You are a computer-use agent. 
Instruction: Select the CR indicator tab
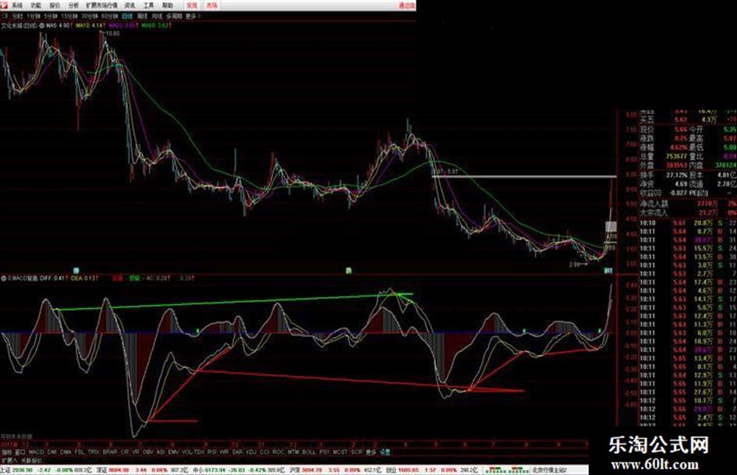pyautogui.click(x=125, y=452)
